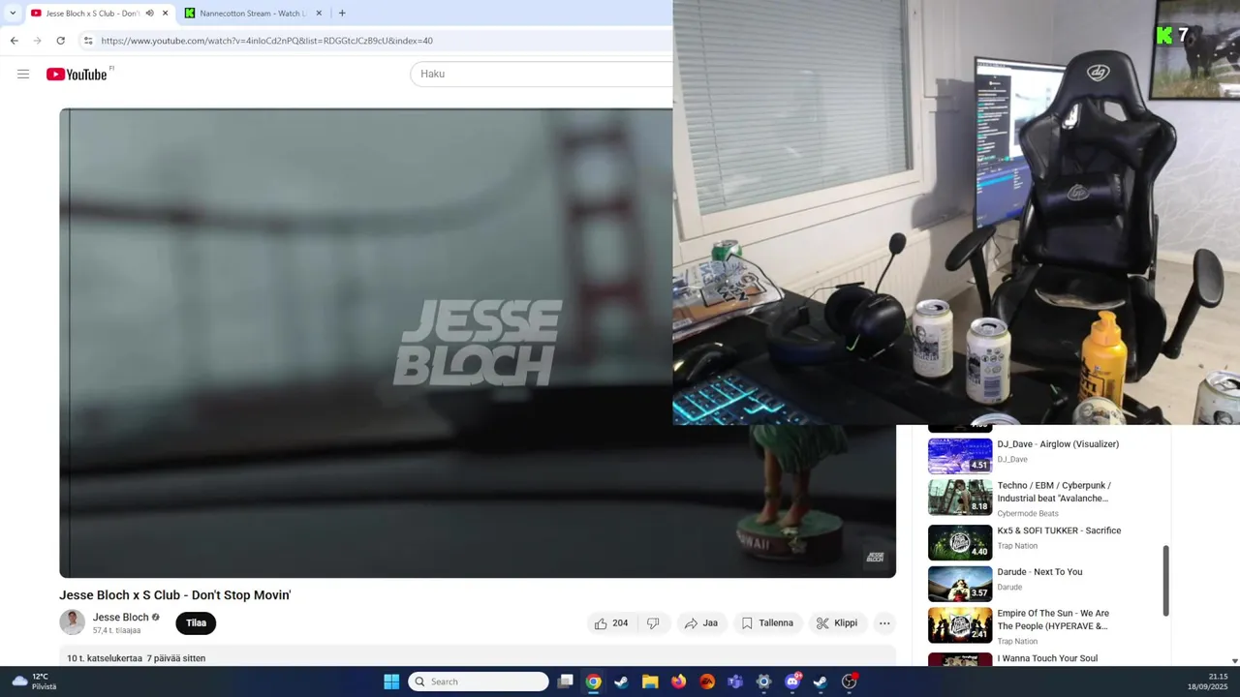1240x697 pixels.
Task: Close the Jesse Bloch YouTube tab
Action: pos(165,14)
